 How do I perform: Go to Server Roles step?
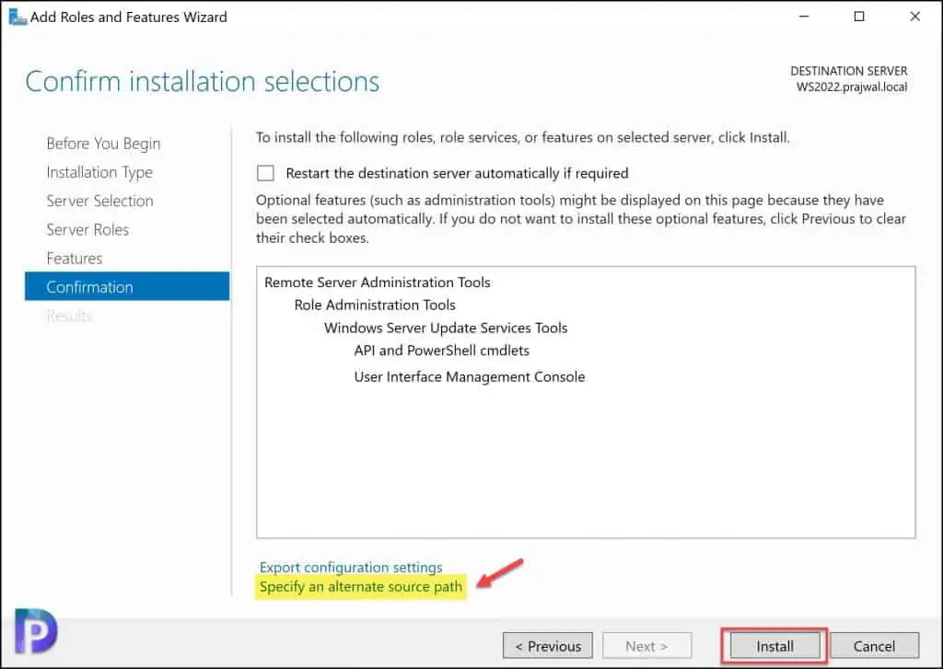(x=87, y=230)
